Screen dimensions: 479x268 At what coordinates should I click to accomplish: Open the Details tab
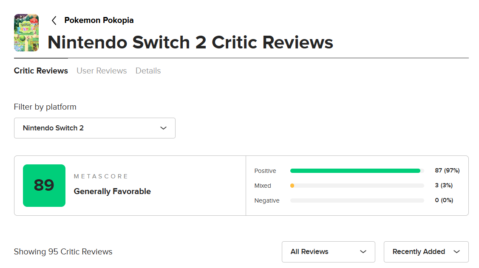click(x=148, y=71)
